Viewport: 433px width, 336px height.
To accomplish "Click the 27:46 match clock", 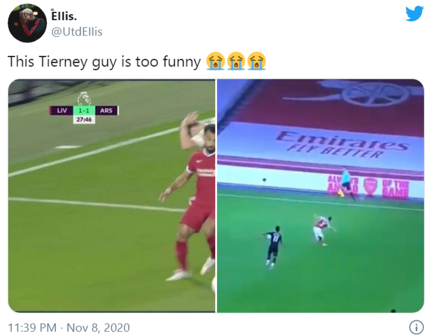I will 84,120.
